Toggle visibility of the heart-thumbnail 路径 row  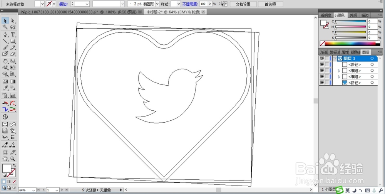click(x=322, y=83)
